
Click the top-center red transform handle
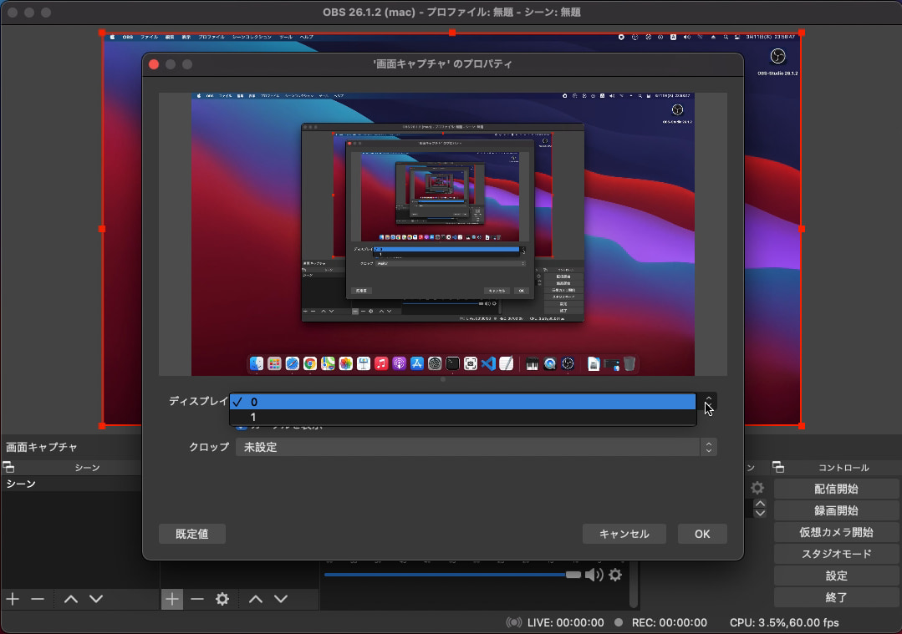452,33
